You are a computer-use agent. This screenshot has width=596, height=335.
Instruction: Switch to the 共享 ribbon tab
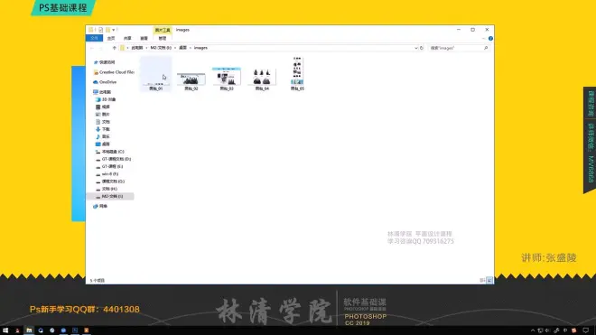pos(127,39)
